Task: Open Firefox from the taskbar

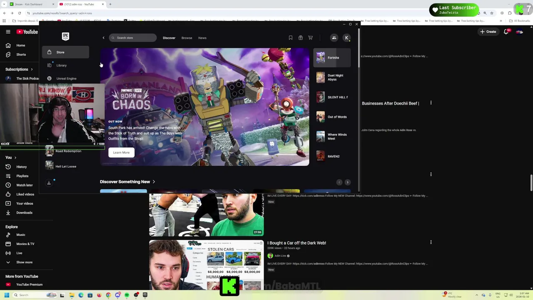Action: pos(99,295)
